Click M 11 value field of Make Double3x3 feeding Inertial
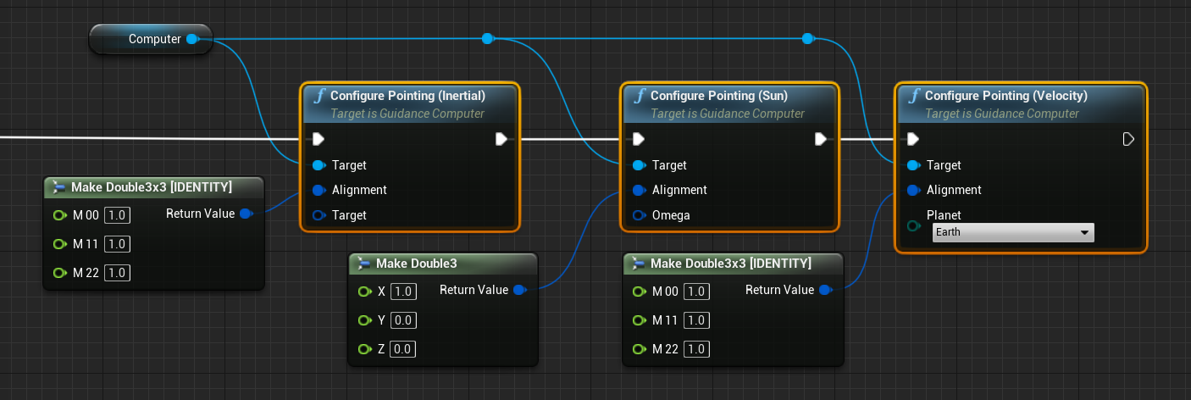Viewport: 1191px width, 400px height. tap(117, 244)
